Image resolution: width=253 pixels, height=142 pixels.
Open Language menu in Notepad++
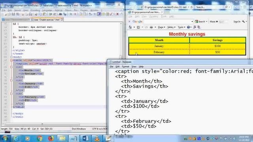pos(47,10)
